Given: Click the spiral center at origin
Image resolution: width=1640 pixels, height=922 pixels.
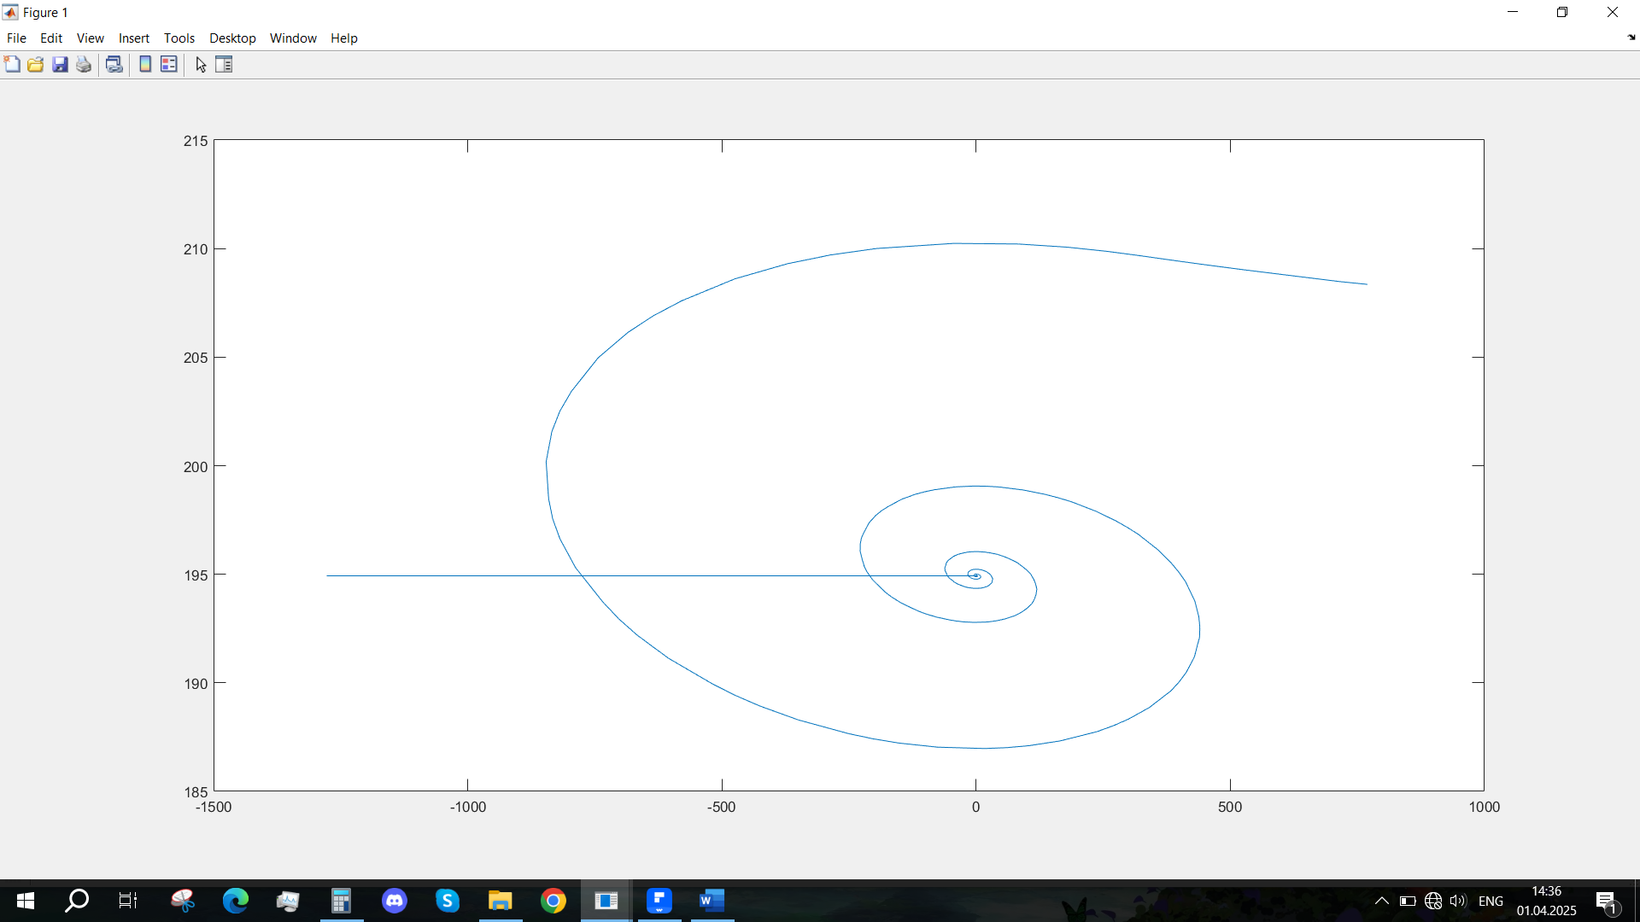Looking at the screenshot, I should click(x=975, y=575).
